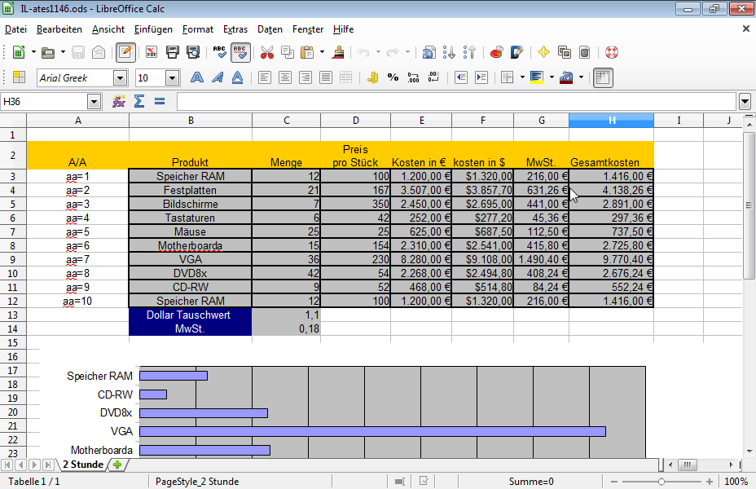
Task: Click the formula input line
Action: pyautogui.click(x=456, y=102)
